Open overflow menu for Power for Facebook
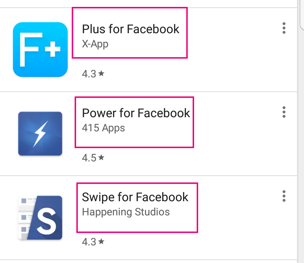Screen dimensions: 304x263 284,112
